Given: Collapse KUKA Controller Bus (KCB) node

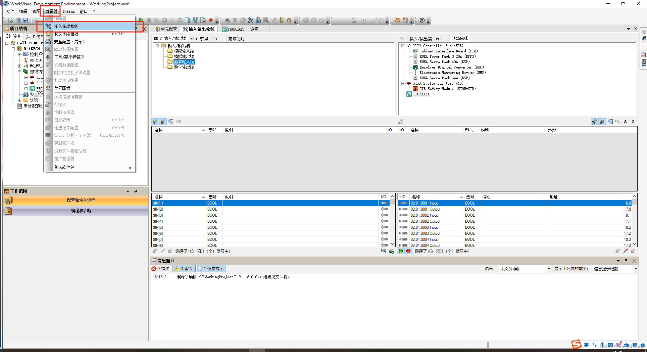Looking at the screenshot, I should tap(403, 46).
